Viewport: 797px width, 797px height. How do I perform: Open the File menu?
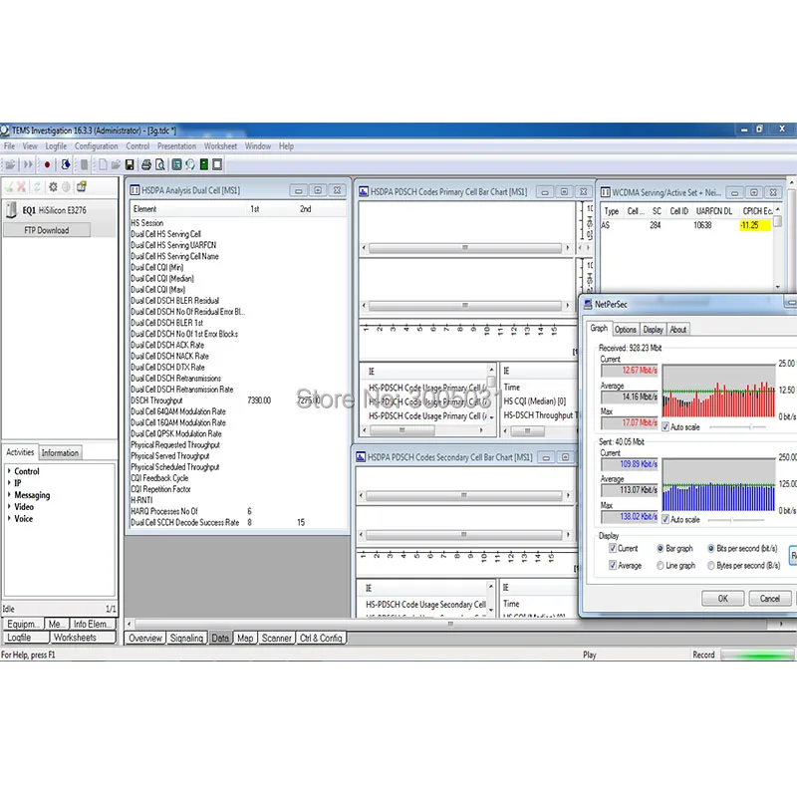tap(9, 146)
